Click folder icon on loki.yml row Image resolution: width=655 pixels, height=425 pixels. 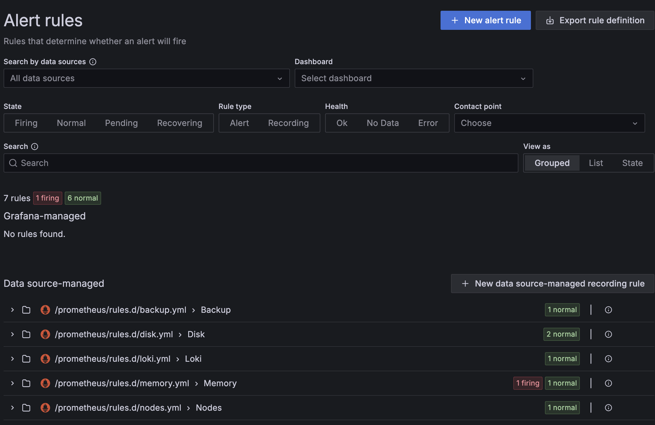(26, 359)
